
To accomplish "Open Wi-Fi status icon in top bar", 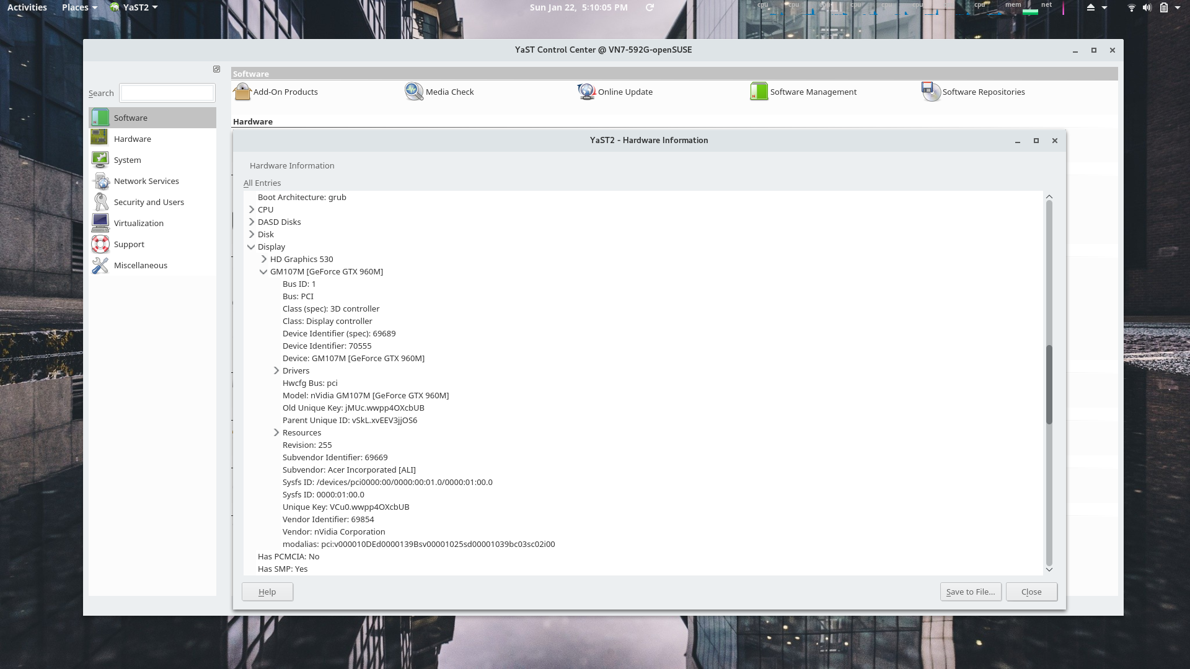I will pyautogui.click(x=1131, y=7).
